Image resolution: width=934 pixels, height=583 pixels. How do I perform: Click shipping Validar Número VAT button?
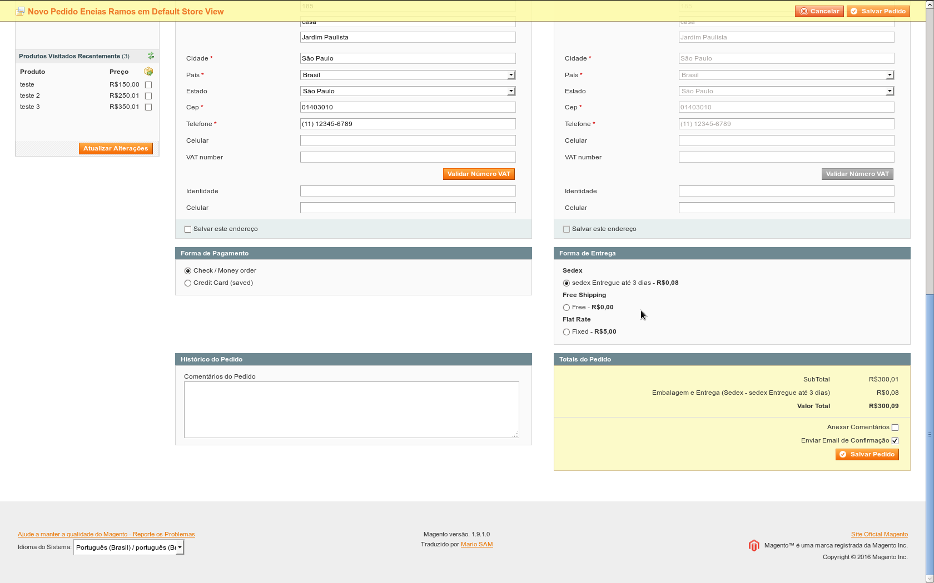click(x=857, y=174)
